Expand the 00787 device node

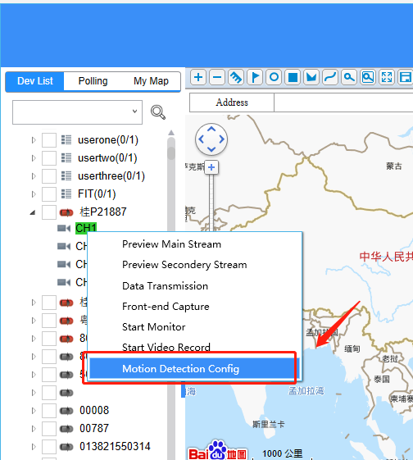(34, 429)
